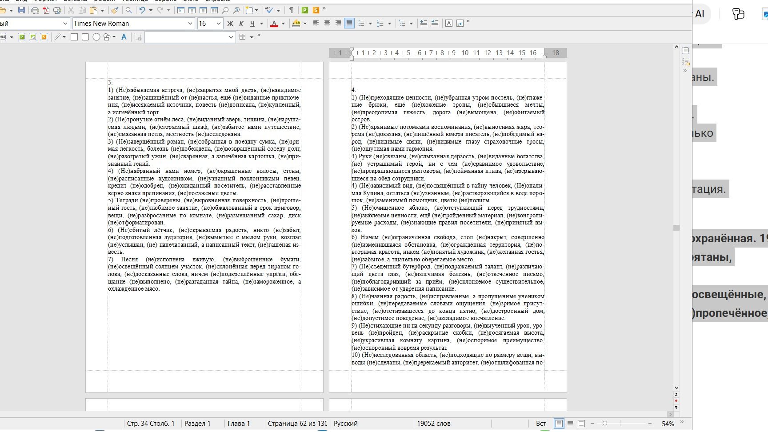
Task: Toggle numbered list
Action: [x=380, y=24]
